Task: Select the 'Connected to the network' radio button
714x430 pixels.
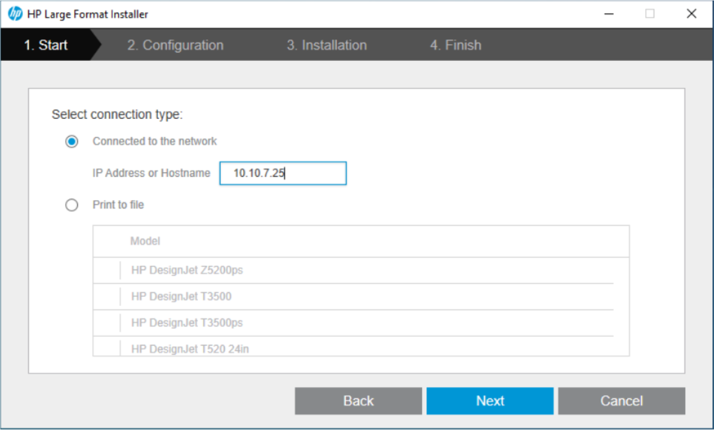Action: point(71,141)
